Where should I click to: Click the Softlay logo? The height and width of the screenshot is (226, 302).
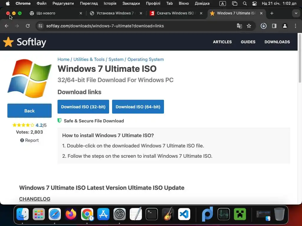coord(25,42)
